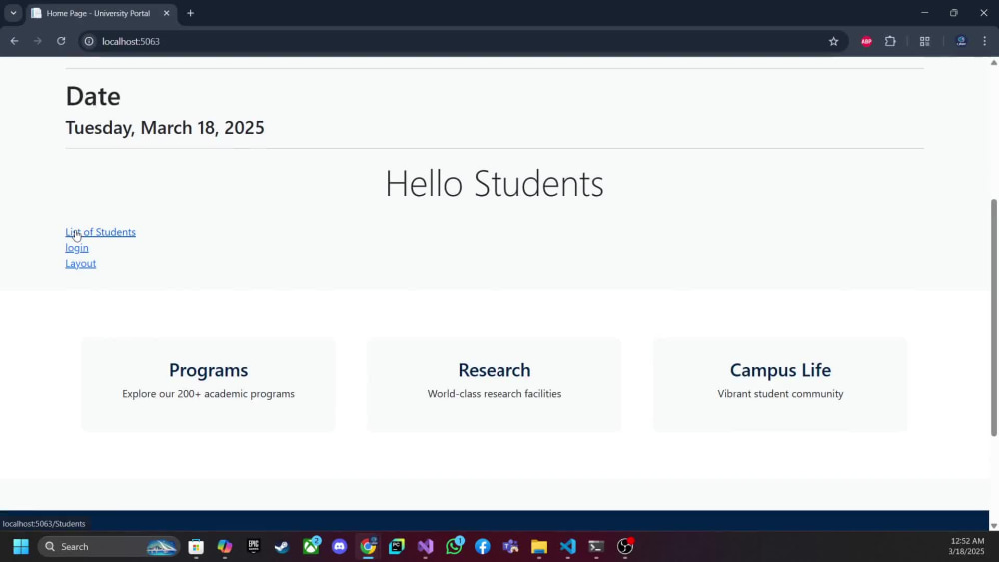Screen dimensions: 999x562
Task: Open Microsoft Teams from the taskbar
Action: [x=510, y=547]
